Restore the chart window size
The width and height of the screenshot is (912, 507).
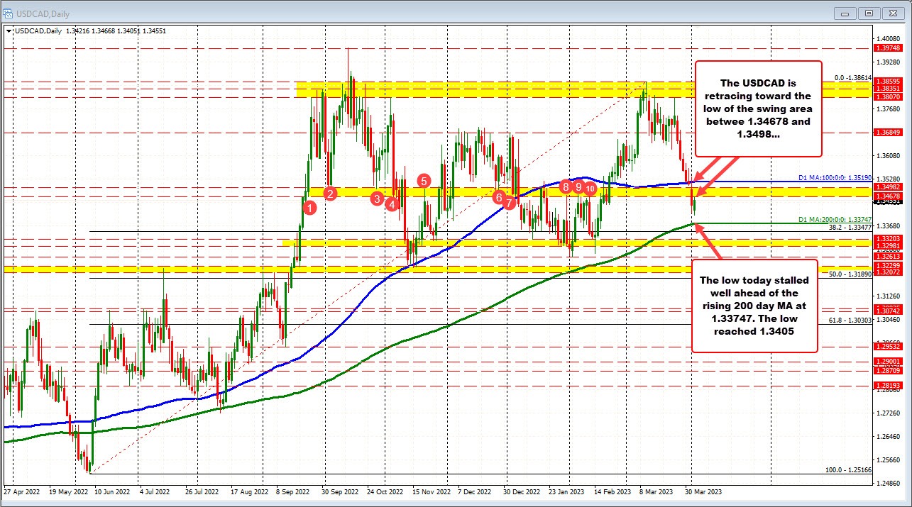tap(868, 13)
